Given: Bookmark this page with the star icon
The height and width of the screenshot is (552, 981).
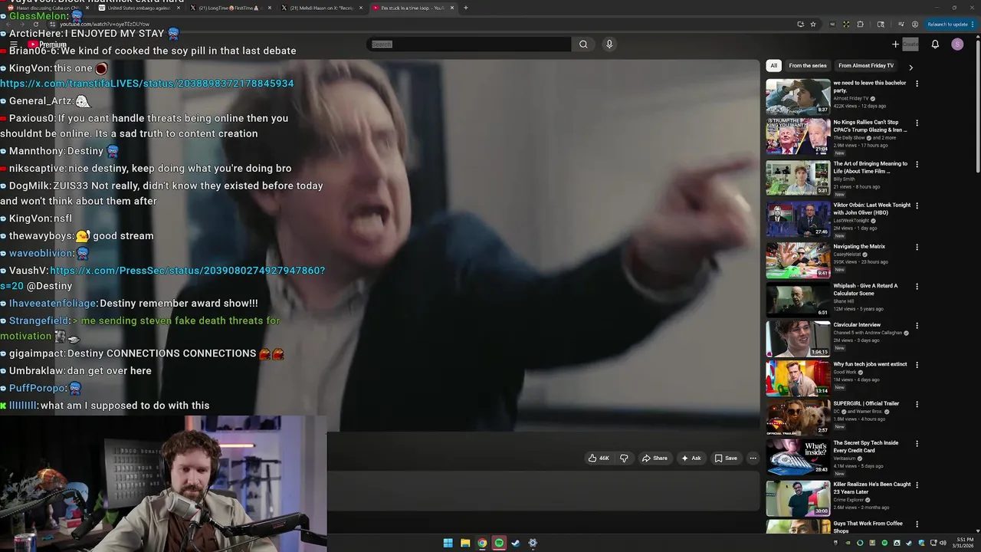Looking at the screenshot, I should pos(813,25).
